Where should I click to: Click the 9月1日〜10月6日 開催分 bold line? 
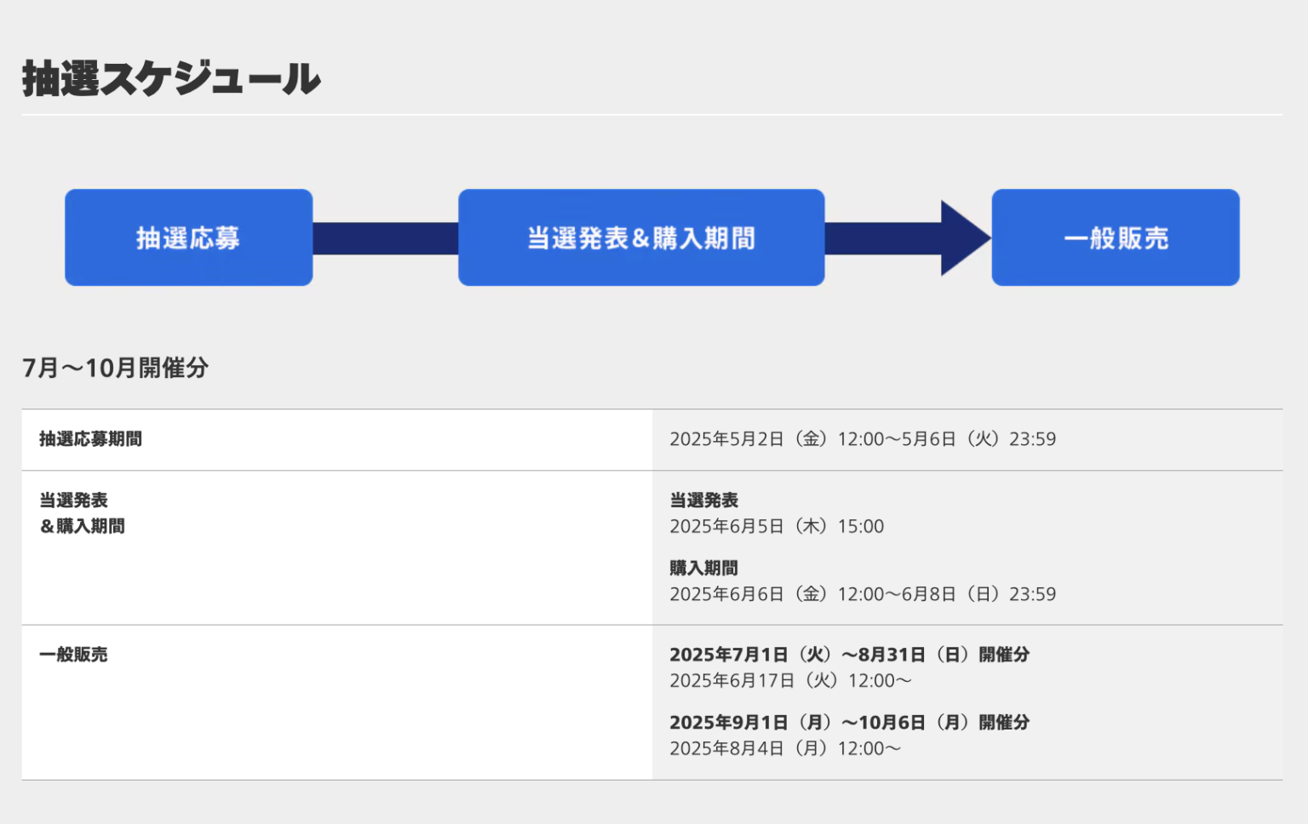click(x=850, y=723)
